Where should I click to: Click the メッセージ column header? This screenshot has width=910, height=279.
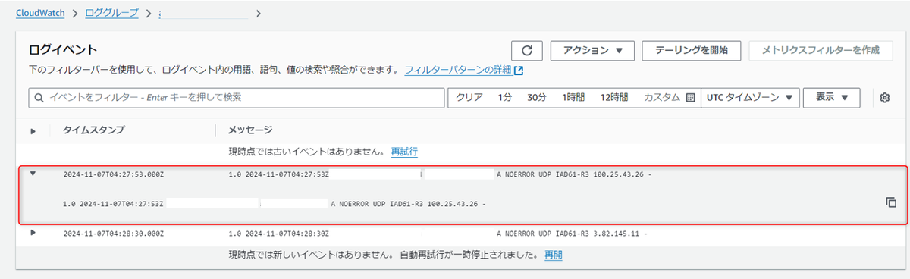[x=250, y=130]
